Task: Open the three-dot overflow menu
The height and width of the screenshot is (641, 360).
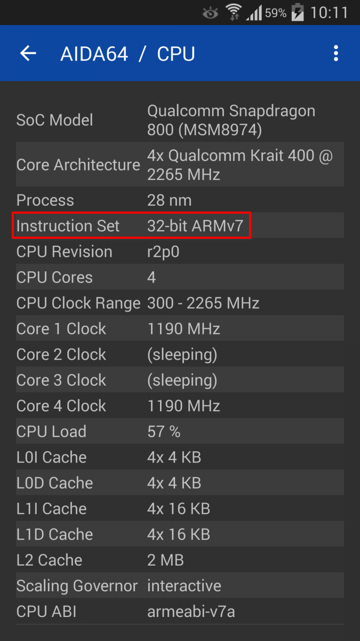Action: 335,53
